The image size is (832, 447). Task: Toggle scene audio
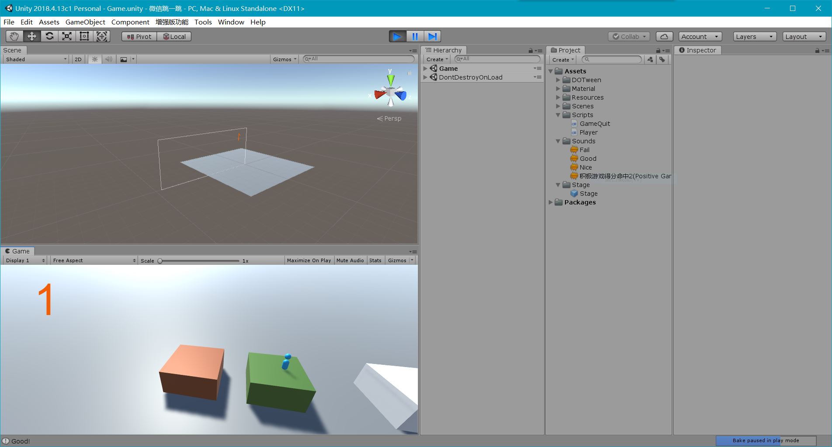pyautogui.click(x=109, y=59)
